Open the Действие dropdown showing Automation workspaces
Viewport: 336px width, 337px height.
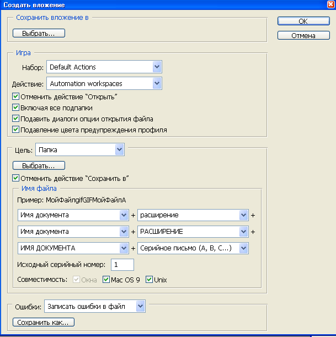point(104,83)
